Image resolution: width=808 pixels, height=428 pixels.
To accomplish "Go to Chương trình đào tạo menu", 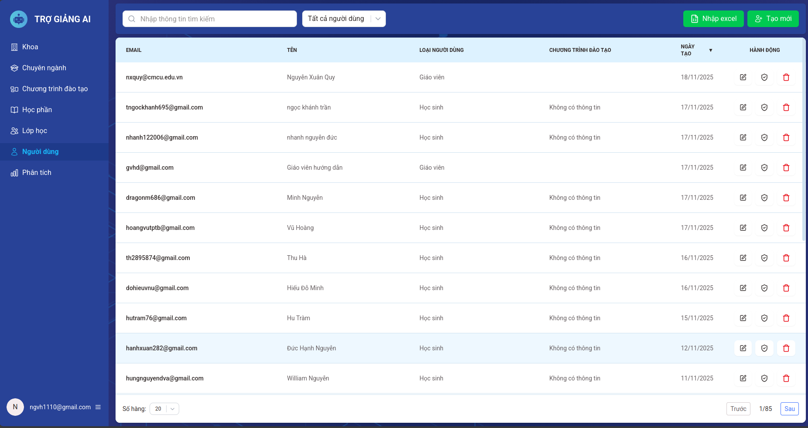I will 55,89.
